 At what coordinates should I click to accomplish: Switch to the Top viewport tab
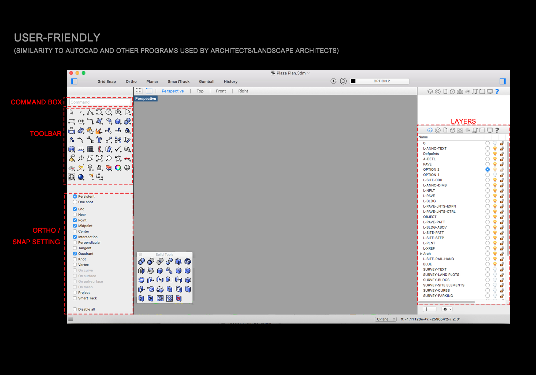pyautogui.click(x=200, y=91)
